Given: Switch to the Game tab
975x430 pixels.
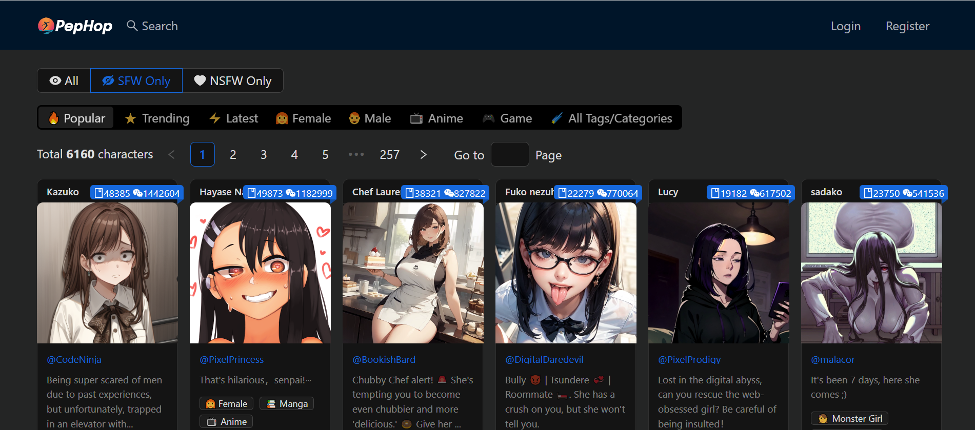Looking at the screenshot, I should coord(507,118).
